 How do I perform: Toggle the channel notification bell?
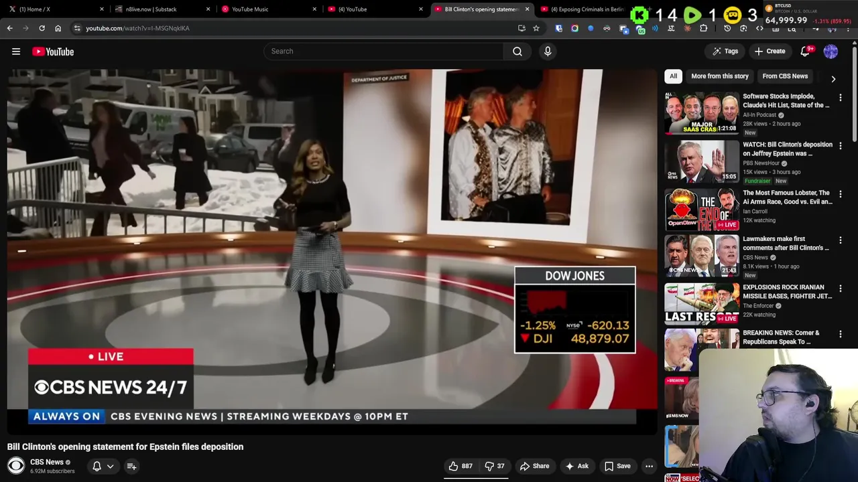[x=97, y=466]
